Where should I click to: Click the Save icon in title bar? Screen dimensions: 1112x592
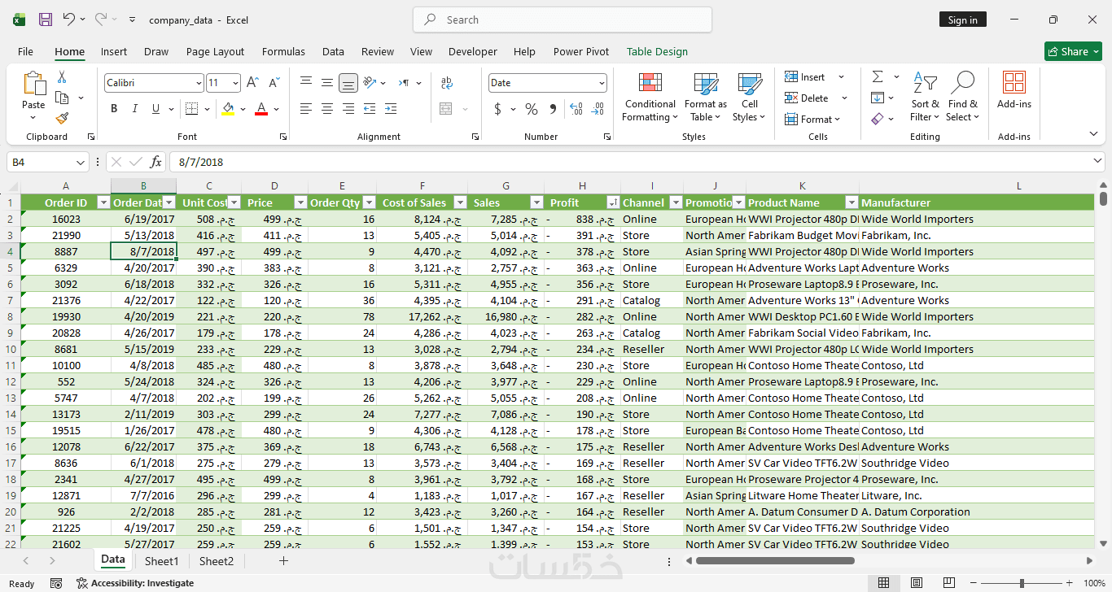46,20
